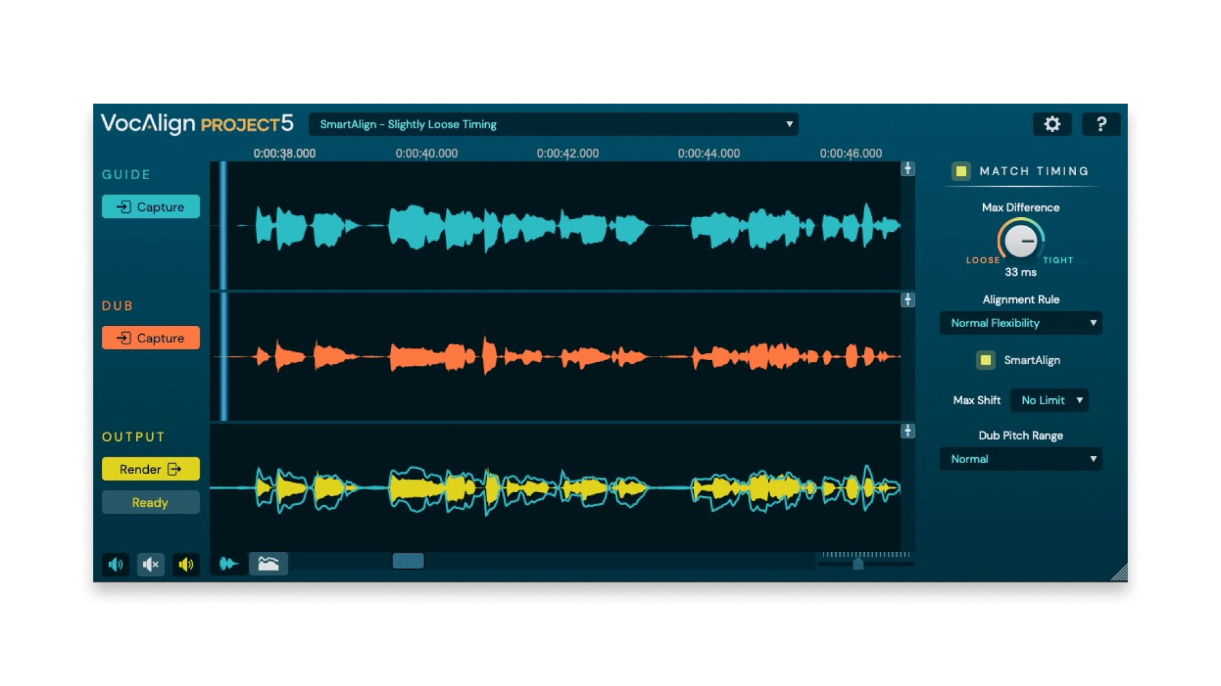Capture the guide audio
Image resolution: width=1221 pixels, height=686 pixels.
(151, 206)
